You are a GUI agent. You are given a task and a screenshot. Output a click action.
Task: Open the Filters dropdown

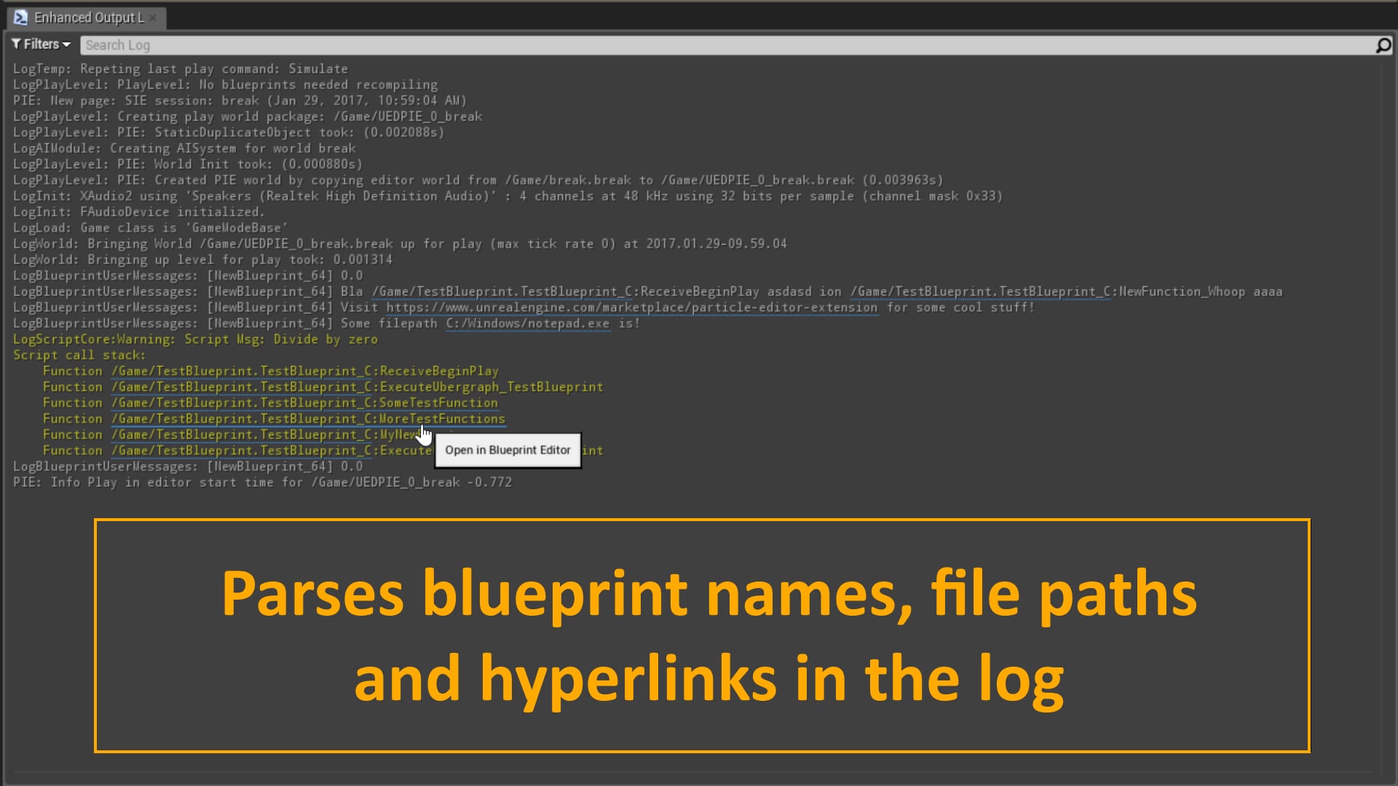tap(41, 44)
